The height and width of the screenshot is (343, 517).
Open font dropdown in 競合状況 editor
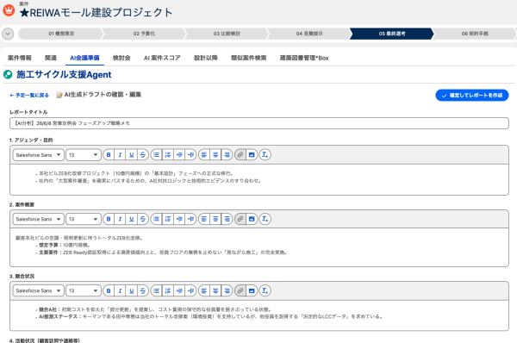(x=38, y=291)
